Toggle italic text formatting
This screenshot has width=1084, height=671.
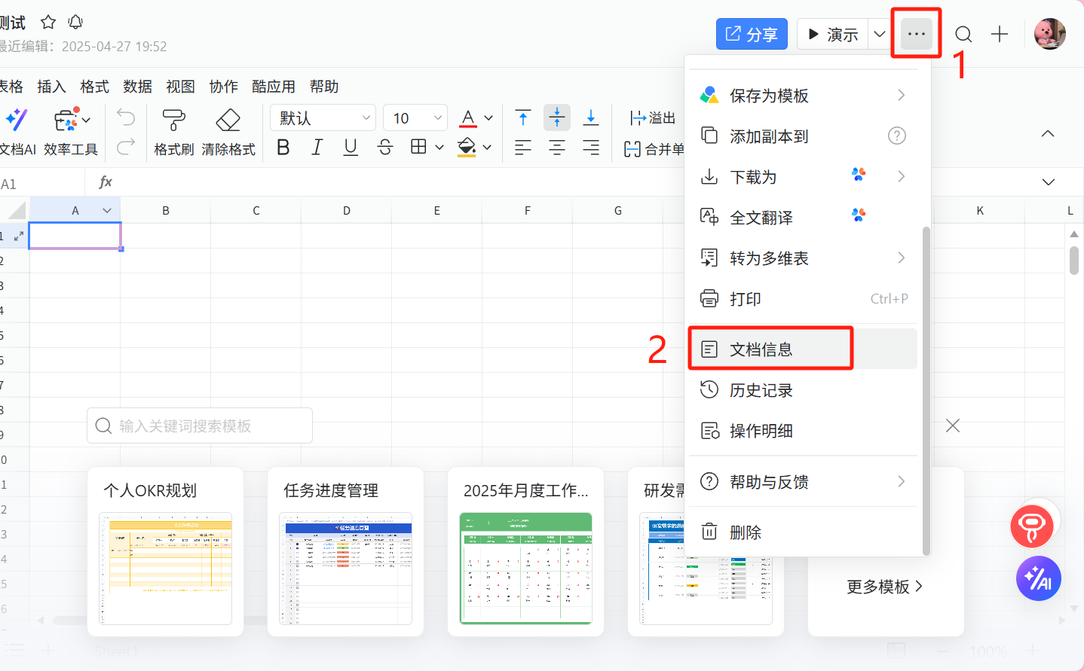click(317, 148)
